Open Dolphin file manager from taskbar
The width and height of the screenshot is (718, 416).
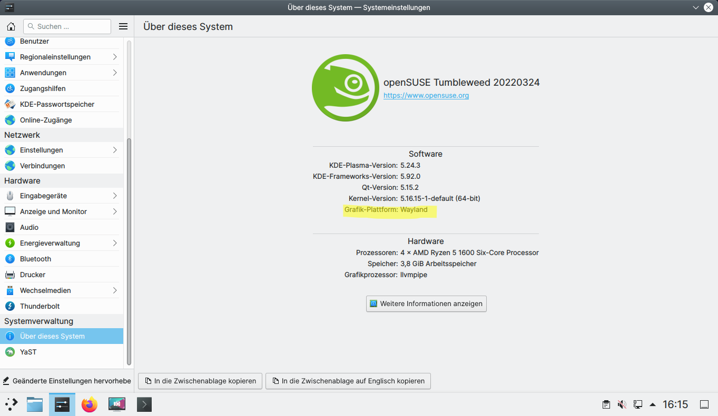pyautogui.click(x=35, y=404)
